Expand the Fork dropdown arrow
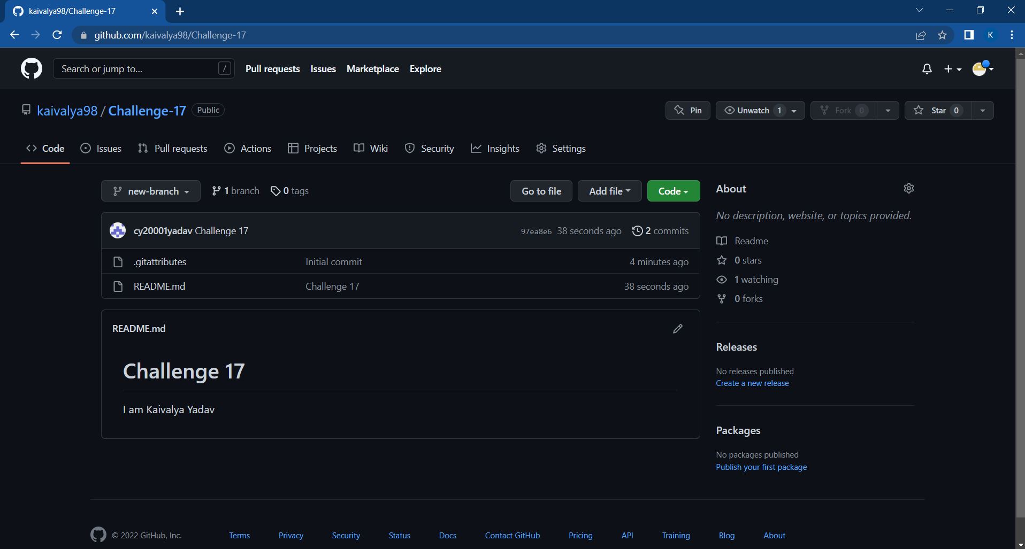Viewport: 1025px width, 549px height. 888,111
